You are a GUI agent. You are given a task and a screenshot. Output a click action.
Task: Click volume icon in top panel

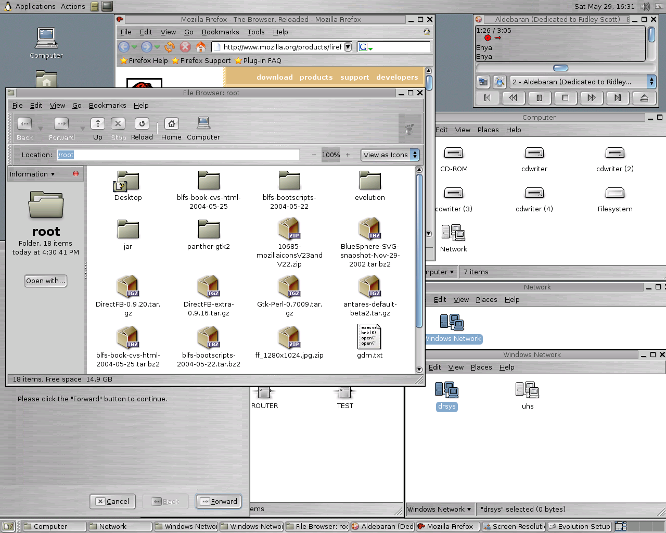[x=645, y=6]
